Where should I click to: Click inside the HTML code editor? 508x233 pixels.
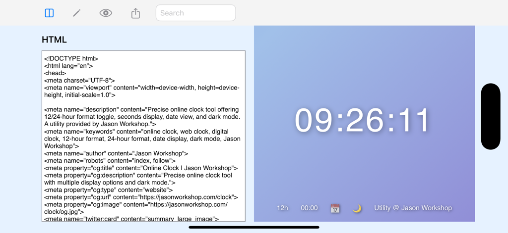(143, 136)
